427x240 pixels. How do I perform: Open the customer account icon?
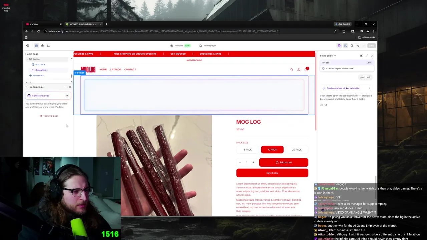pyautogui.click(x=299, y=69)
